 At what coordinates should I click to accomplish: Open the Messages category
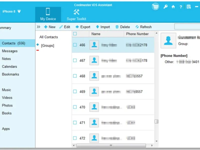[x=10, y=51]
